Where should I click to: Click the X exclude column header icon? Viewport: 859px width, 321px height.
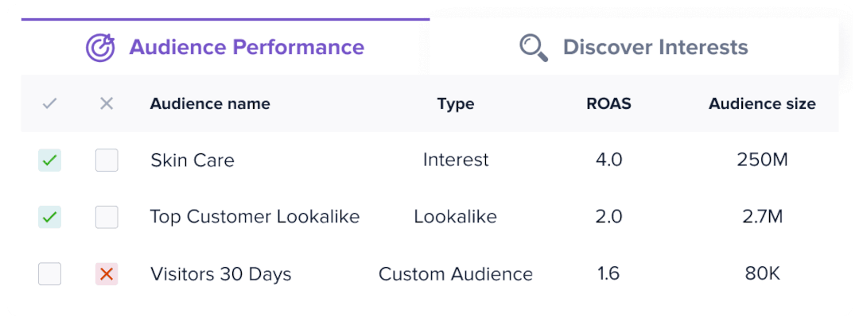coord(107,103)
